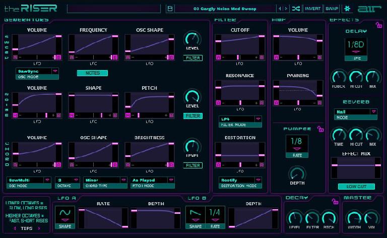
Task: Click the Decay FILTER knob
Action: [312, 217]
